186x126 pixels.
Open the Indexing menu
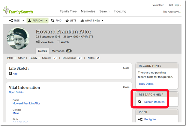tap(120, 11)
